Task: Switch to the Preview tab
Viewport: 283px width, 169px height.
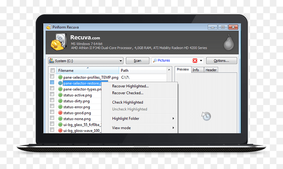Action: pos(183,70)
